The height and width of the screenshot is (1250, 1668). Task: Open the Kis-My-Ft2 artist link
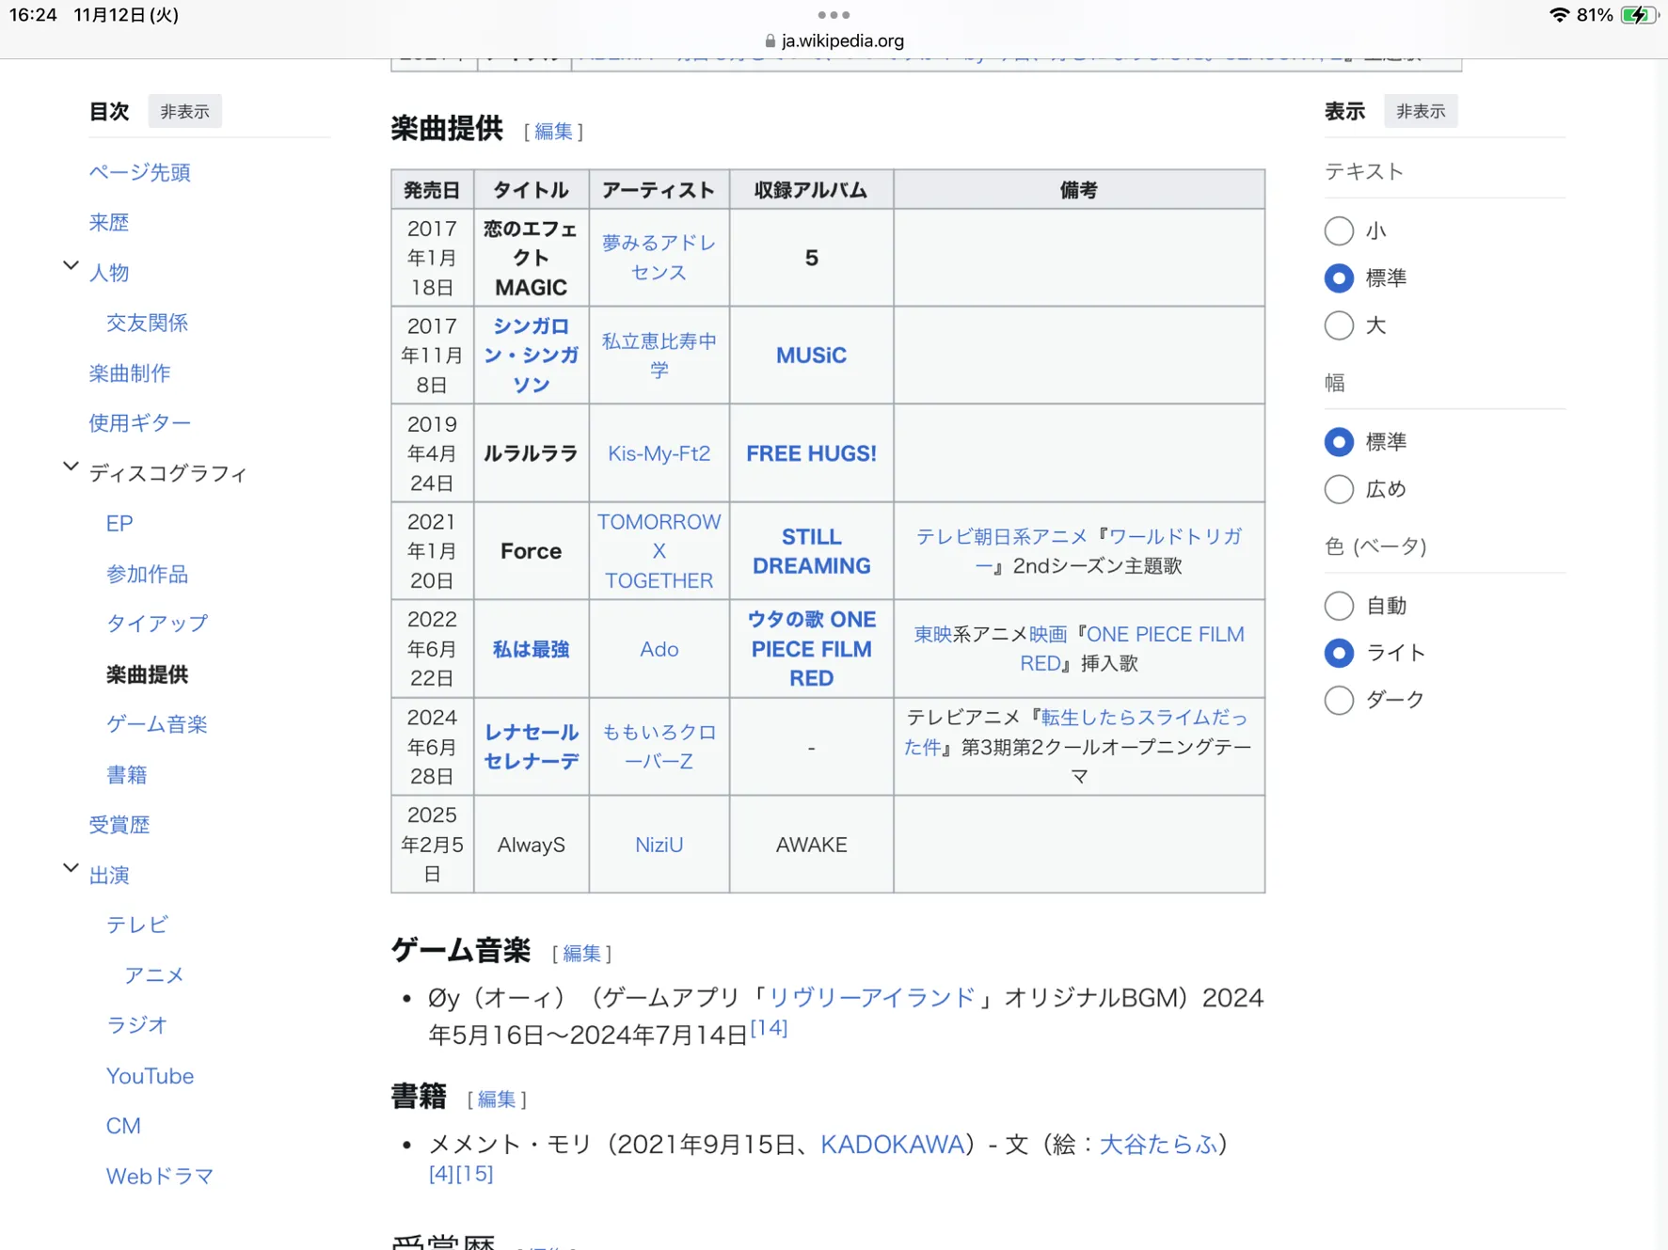[x=659, y=453]
